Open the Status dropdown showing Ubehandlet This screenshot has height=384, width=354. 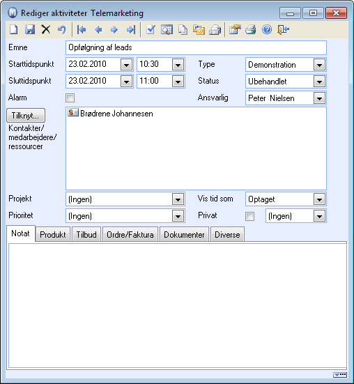pyautogui.click(x=319, y=82)
